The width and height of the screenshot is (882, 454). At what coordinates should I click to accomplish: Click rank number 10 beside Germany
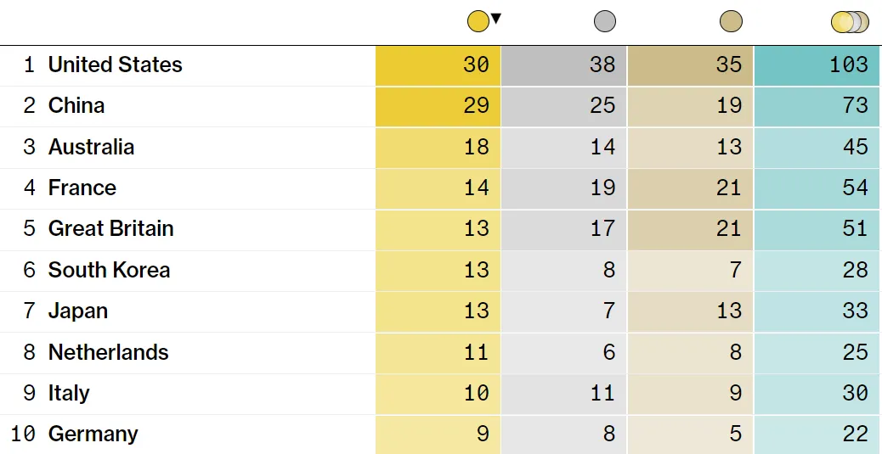click(23, 434)
